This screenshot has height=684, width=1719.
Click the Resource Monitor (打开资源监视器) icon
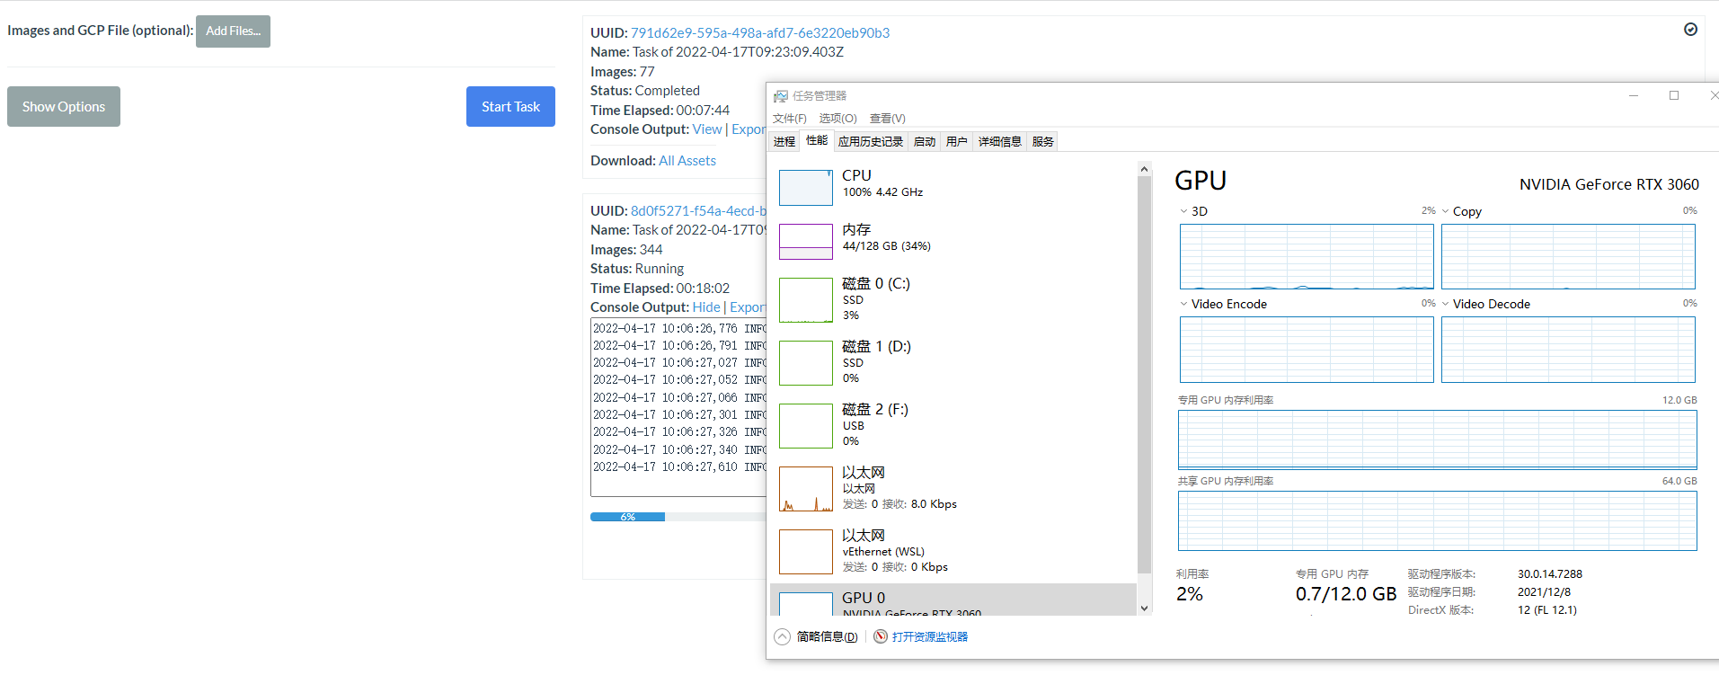pyautogui.click(x=881, y=636)
